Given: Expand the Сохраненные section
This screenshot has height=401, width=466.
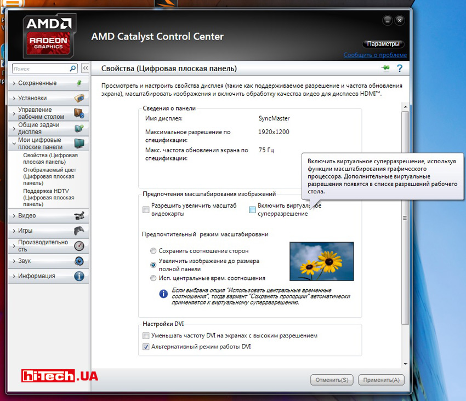Looking at the screenshot, I should tap(37, 83).
